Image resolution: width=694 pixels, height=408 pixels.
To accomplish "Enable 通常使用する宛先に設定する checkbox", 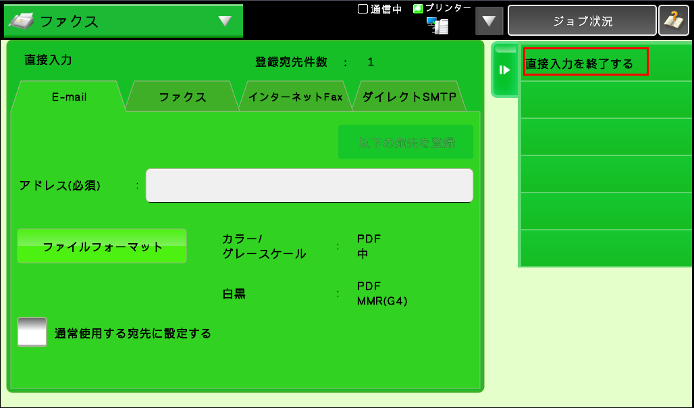I will tap(32, 332).
